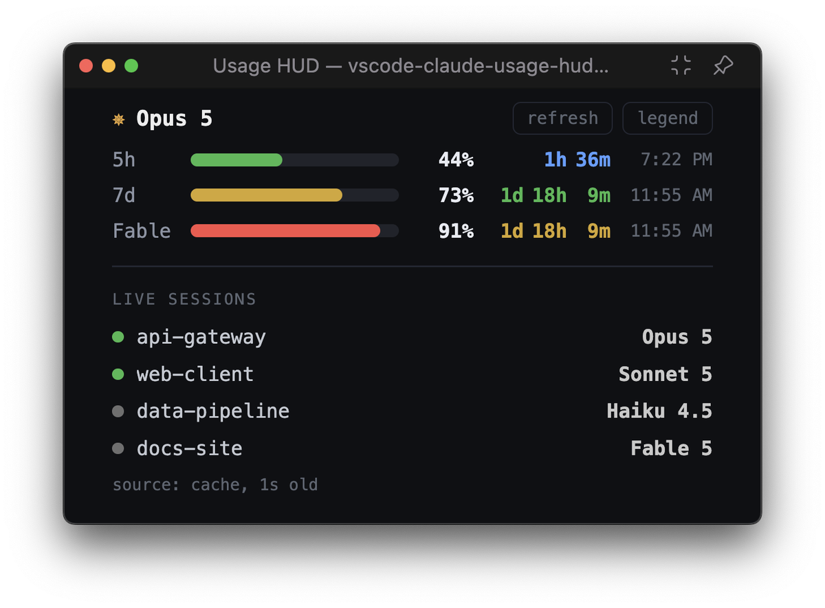Minimize the window with the yellow button
The image size is (825, 608).
pyautogui.click(x=109, y=66)
